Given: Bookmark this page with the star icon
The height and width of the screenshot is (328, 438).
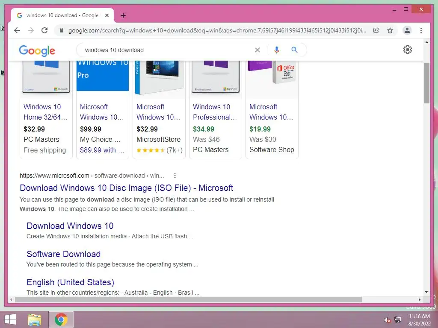Looking at the screenshot, I should coord(390,30).
